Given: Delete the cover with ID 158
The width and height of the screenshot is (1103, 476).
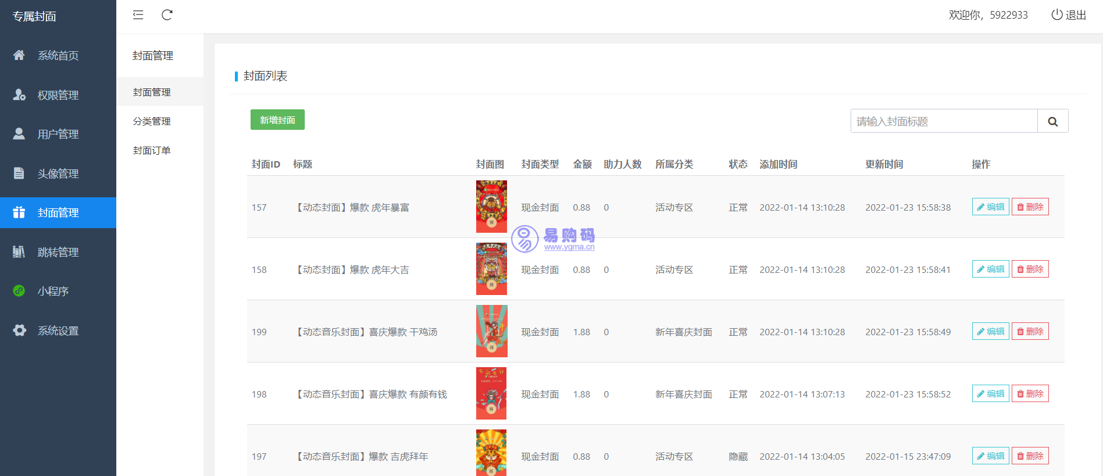Looking at the screenshot, I should tap(1030, 269).
